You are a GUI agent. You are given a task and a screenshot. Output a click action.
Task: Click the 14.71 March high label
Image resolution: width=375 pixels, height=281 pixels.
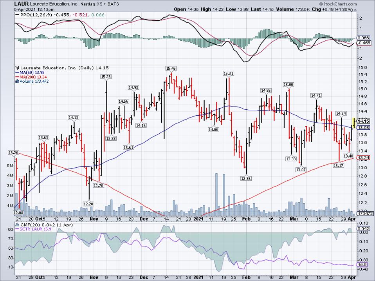coord(316,96)
